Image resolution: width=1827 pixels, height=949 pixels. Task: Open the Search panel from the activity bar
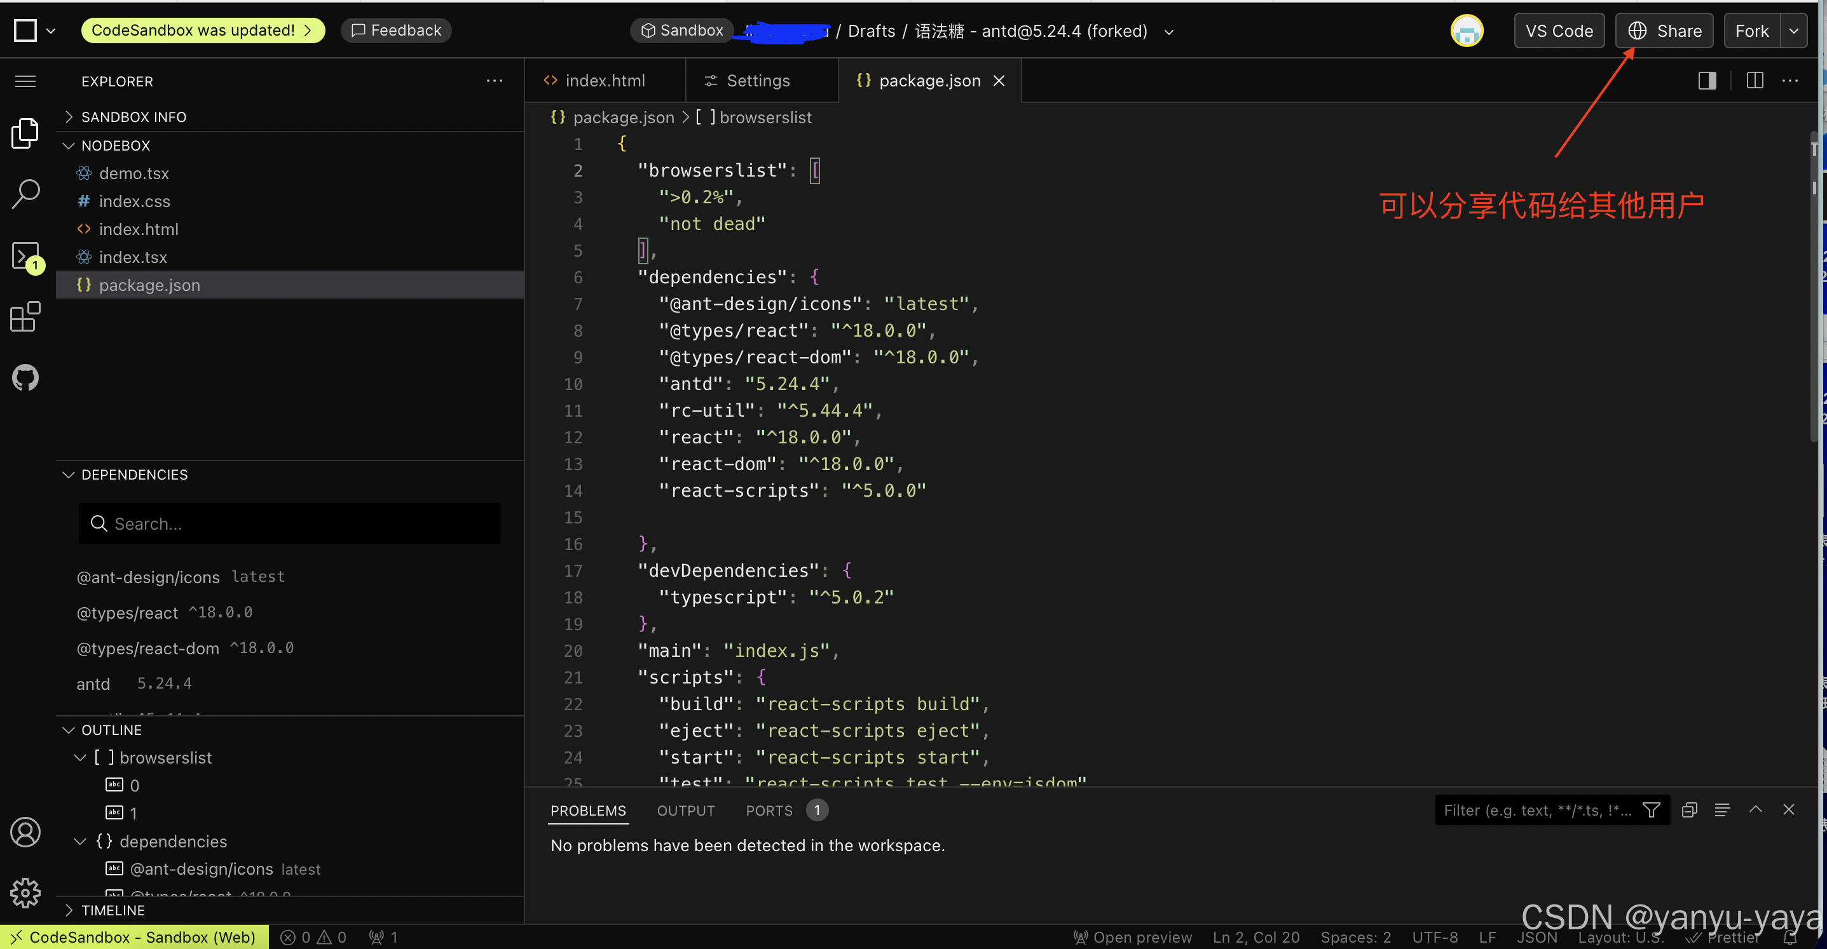click(x=25, y=192)
